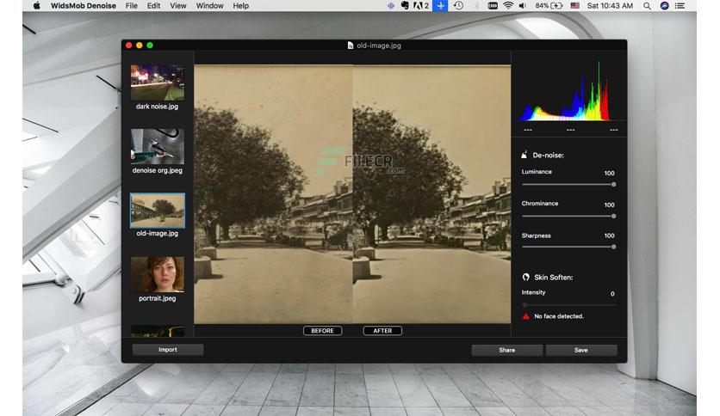The height and width of the screenshot is (416, 720).
Task: Open the Apple menu
Action: tap(37, 5)
